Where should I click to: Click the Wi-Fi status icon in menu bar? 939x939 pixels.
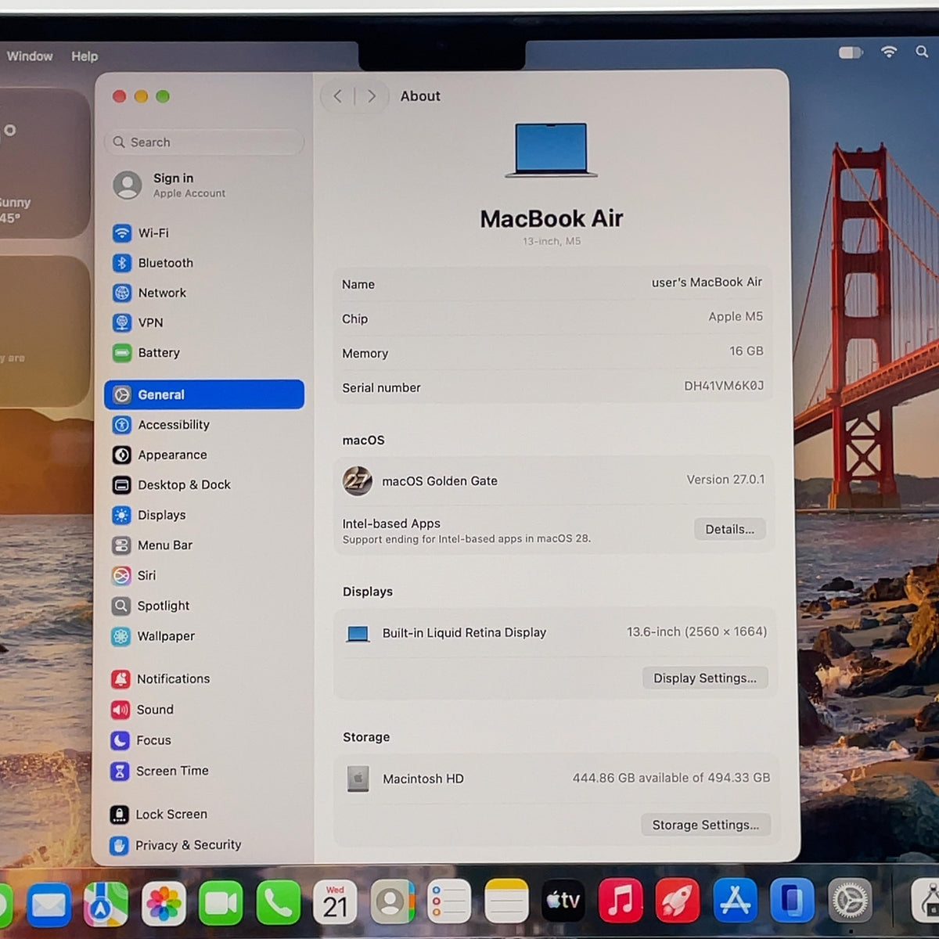click(889, 52)
